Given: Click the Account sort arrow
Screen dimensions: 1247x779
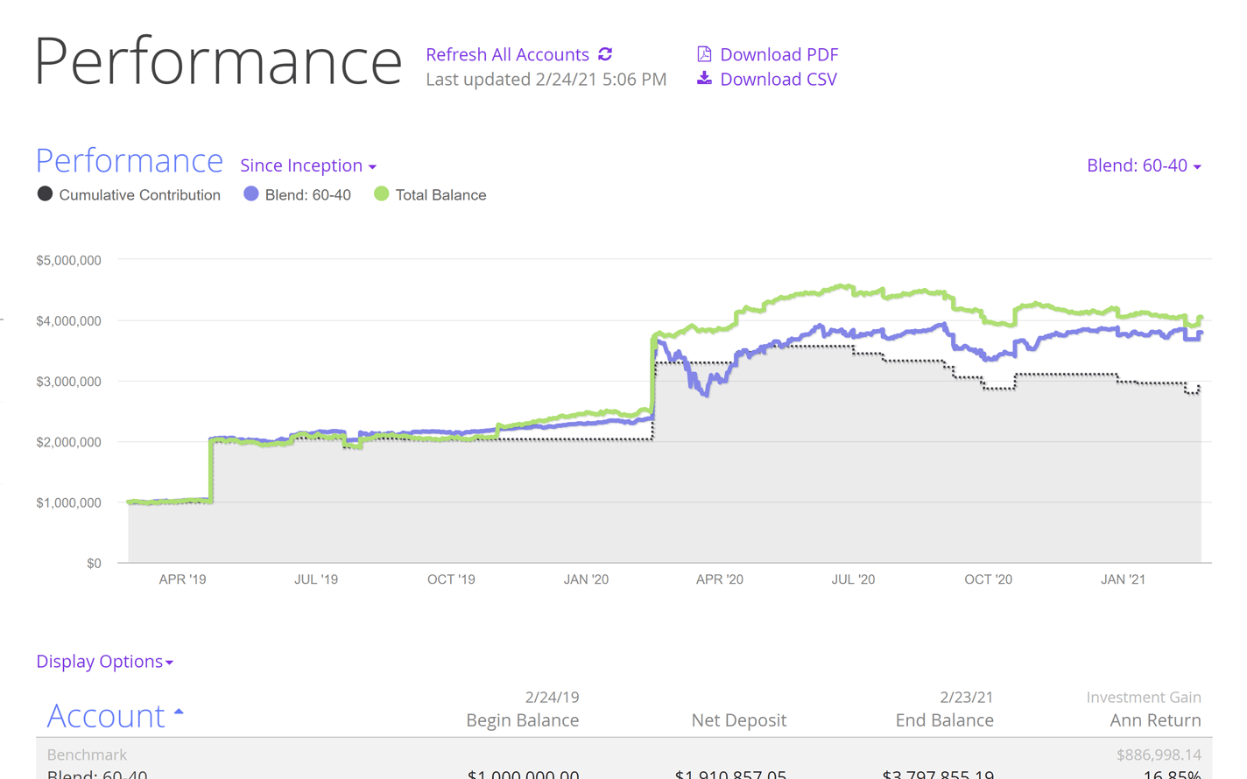Looking at the screenshot, I should coord(179,712).
